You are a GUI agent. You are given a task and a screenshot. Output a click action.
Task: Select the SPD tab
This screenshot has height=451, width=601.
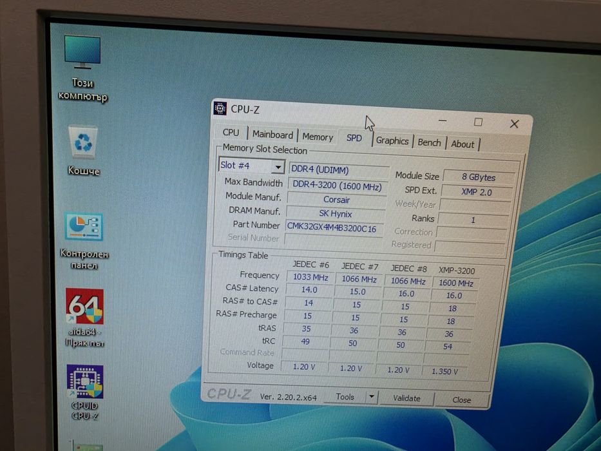point(354,138)
